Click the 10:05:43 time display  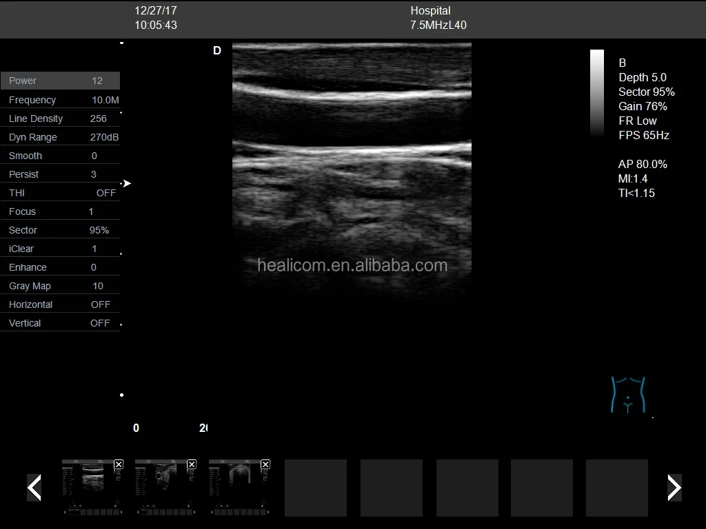point(156,25)
